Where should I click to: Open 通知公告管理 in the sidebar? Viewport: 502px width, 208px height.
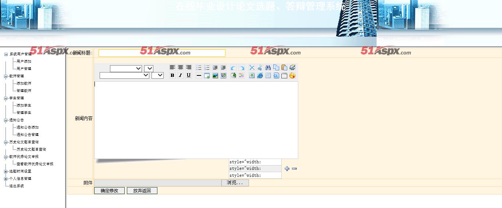[28, 135]
